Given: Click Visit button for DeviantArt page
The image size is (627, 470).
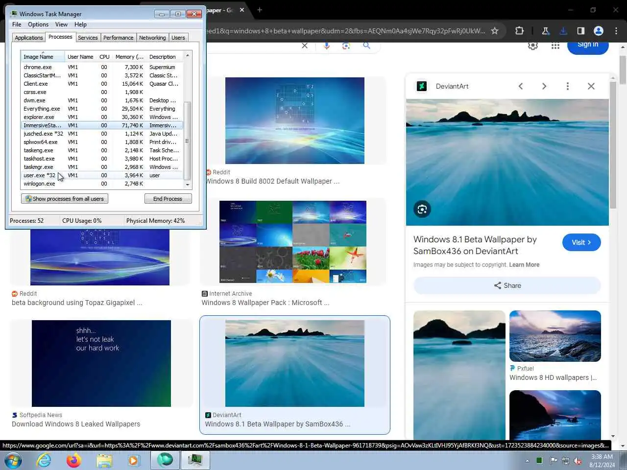Looking at the screenshot, I should point(581,242).
